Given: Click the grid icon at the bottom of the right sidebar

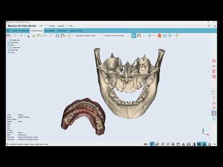Looking at the screenshot, I should point(214,119).
